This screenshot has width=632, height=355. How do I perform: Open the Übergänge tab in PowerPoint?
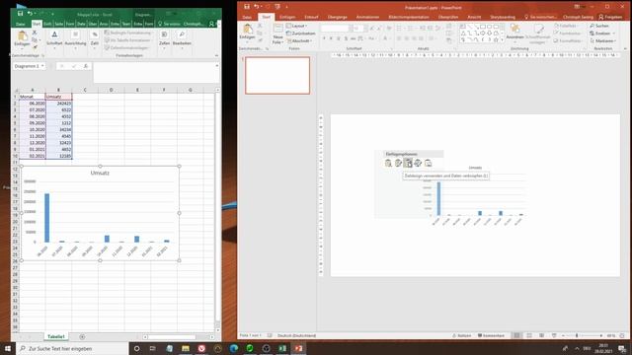[x=338, y=17]
